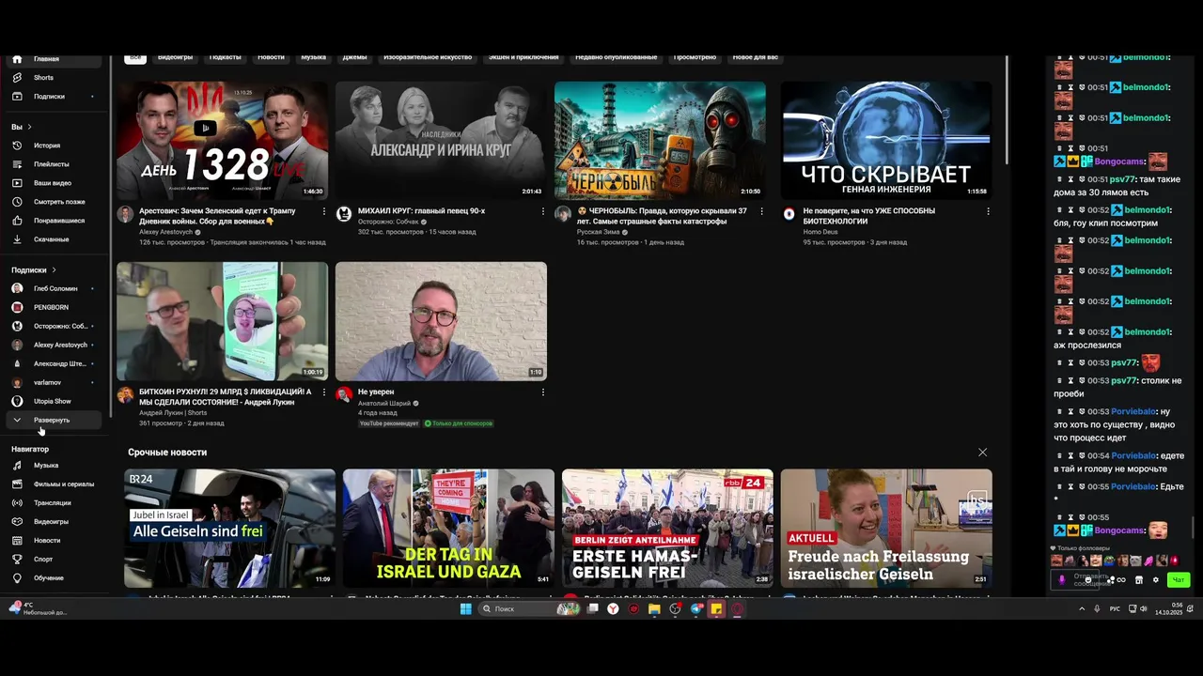Open Глеб Соломин subscription channel
Viewport: 1203px width, 676px height.
(54, 288)
